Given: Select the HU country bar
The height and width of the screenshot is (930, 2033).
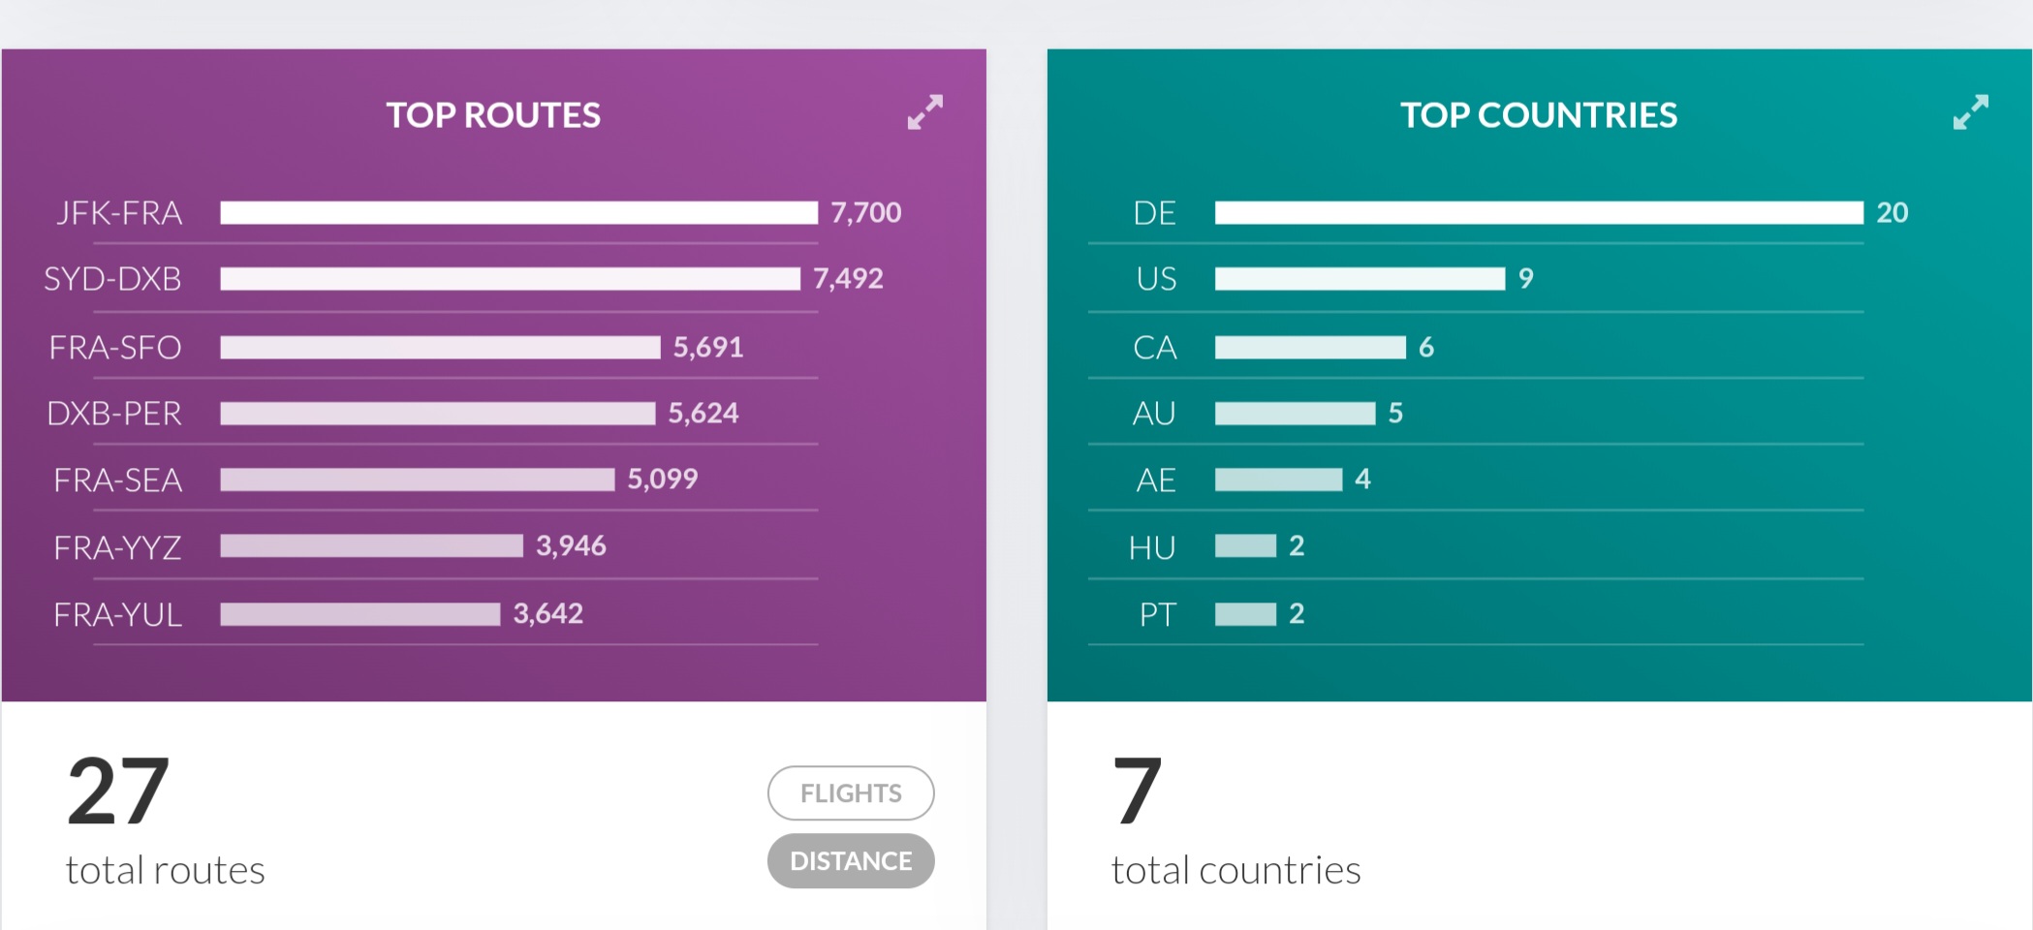Looking at the screenshot, I should pos(1245,546).
